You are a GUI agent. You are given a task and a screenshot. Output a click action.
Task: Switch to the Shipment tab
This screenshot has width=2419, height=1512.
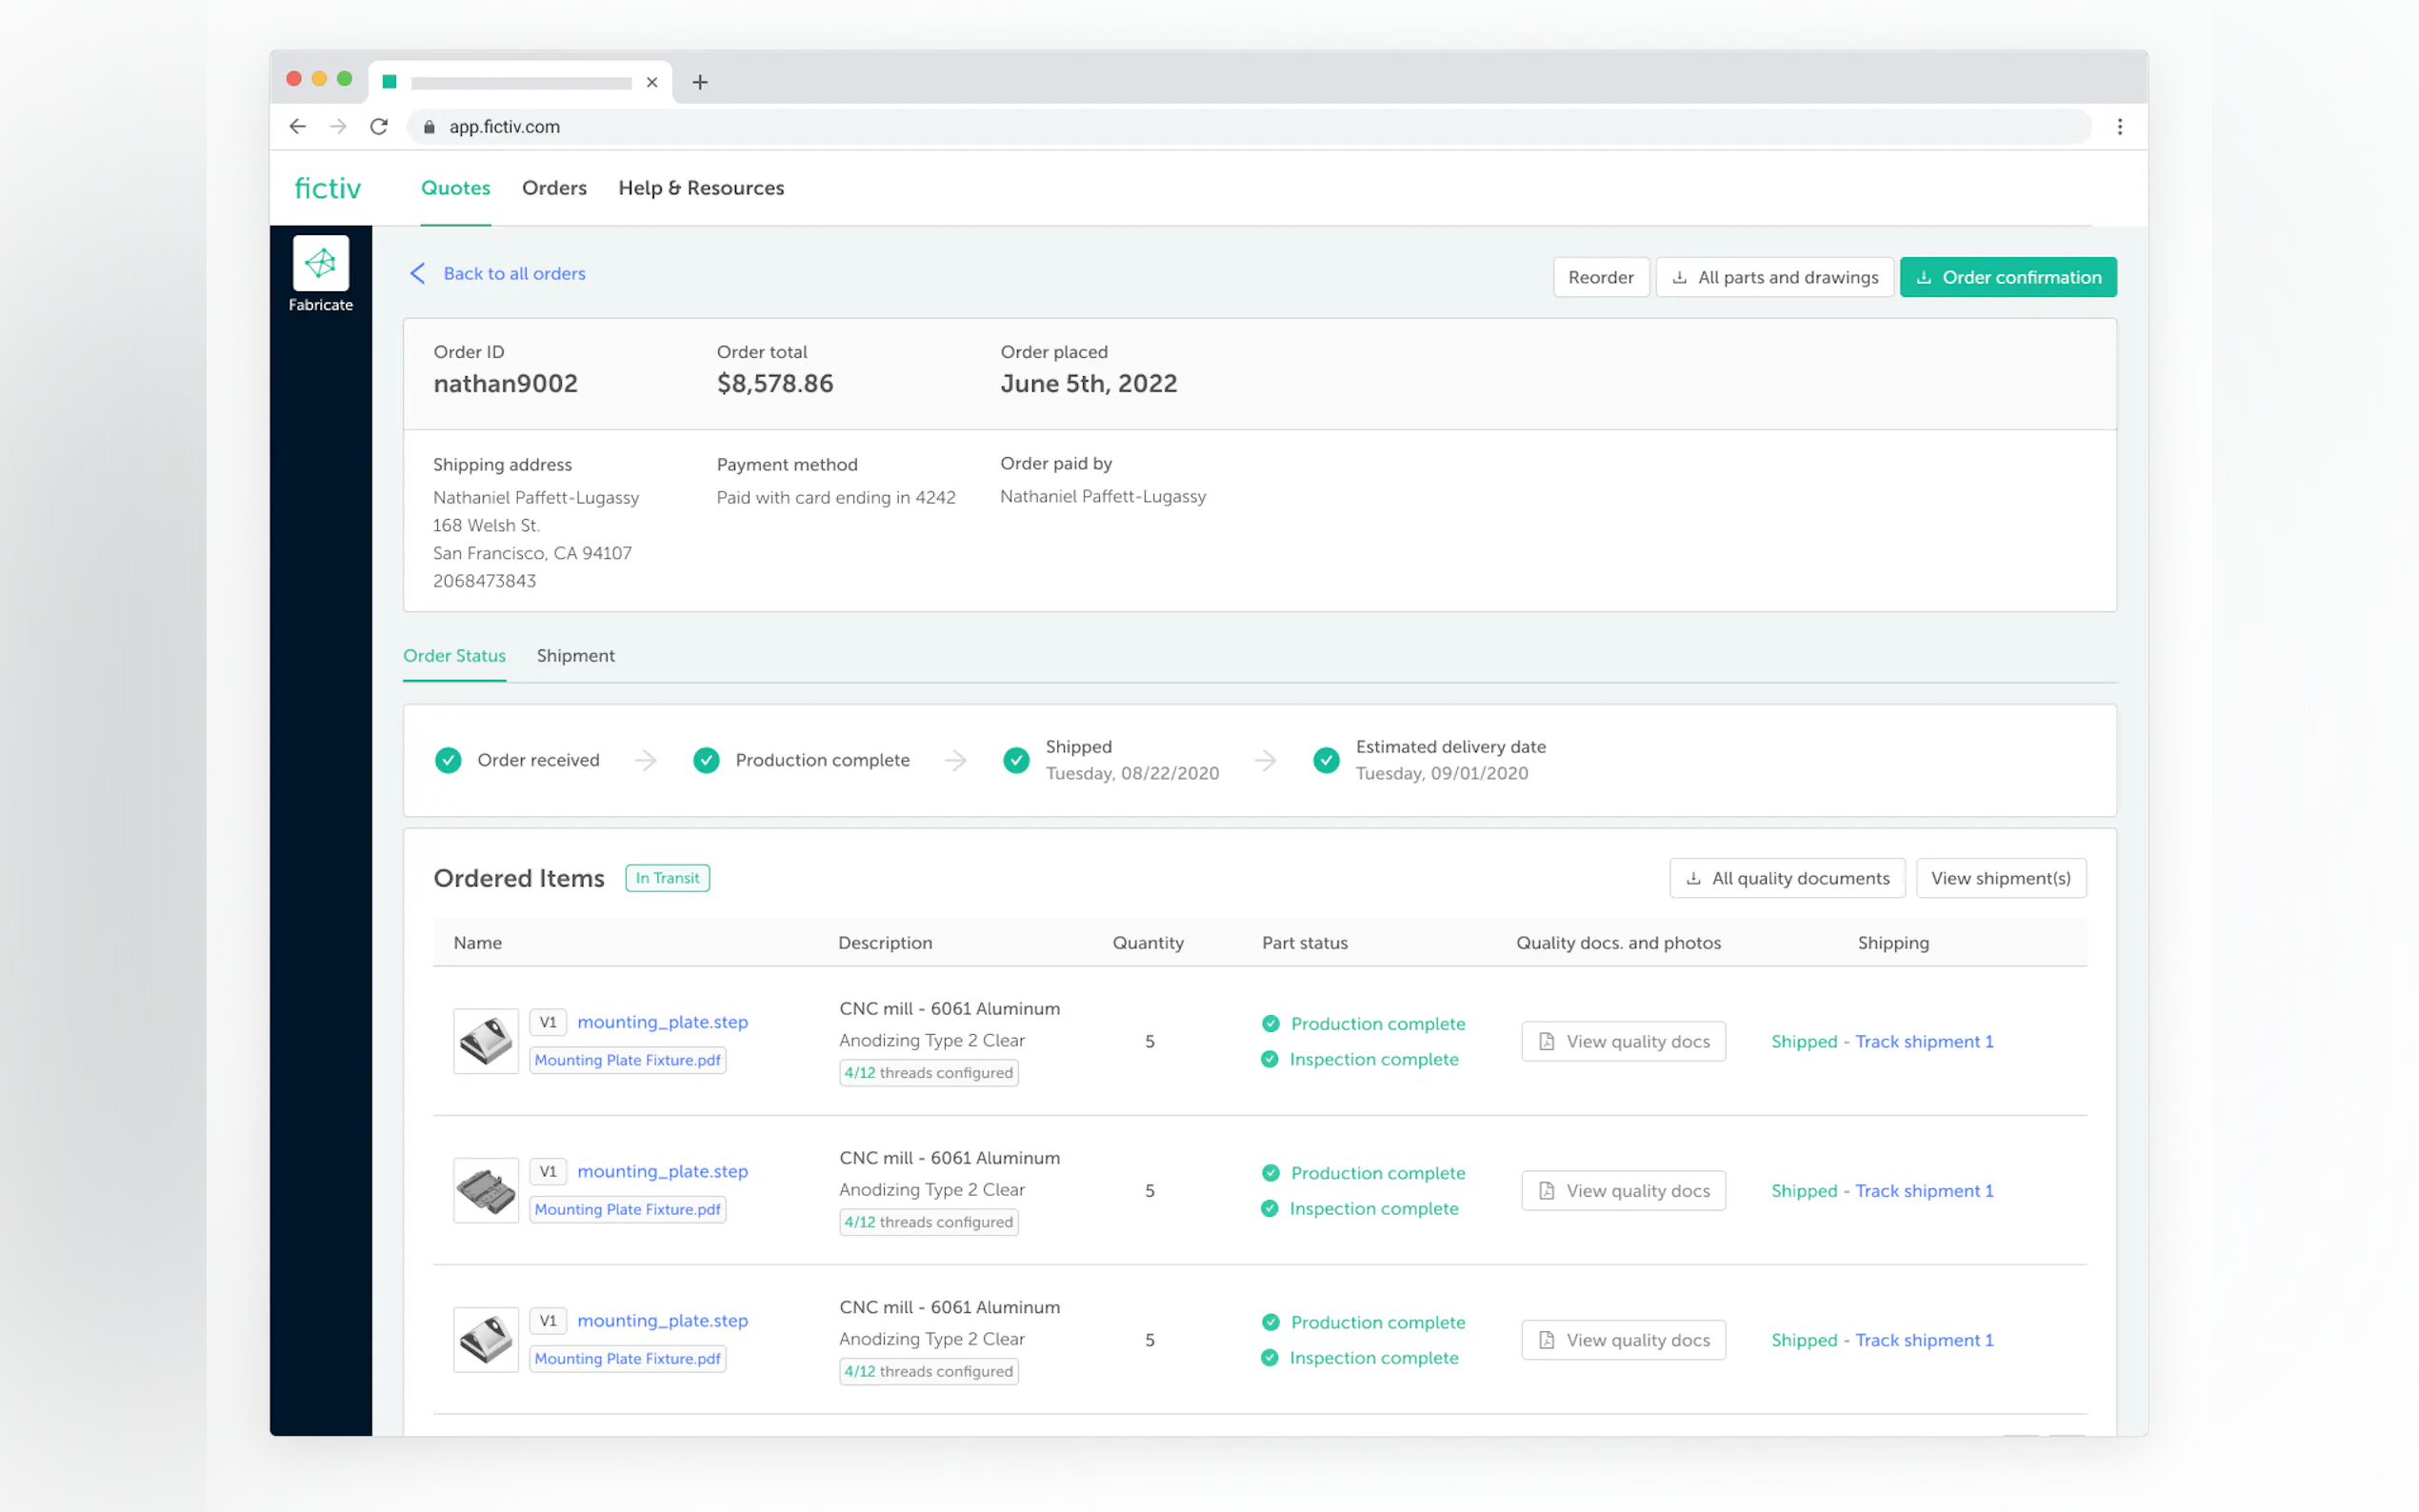tap(575, 655)
